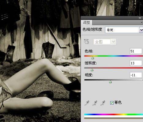Click the result color bar below the rainbow bar
This screenshot has height=122, width=143.
(x=114, y=118)
